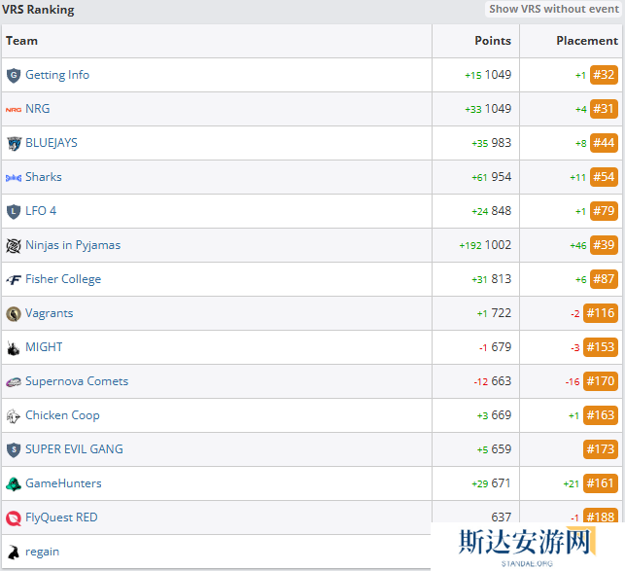Open the SUPER EVIL GANG team link

click(x=74, y=449)
